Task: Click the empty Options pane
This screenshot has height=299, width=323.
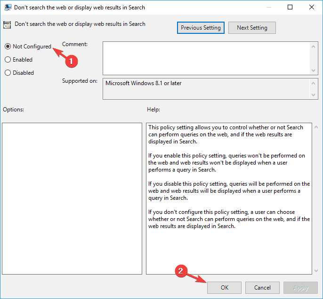Action: pyautogui.click(x=72, y=199)
